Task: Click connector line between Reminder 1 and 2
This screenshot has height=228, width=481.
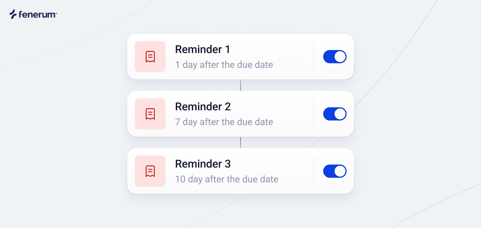Action: tap(240, 85)
